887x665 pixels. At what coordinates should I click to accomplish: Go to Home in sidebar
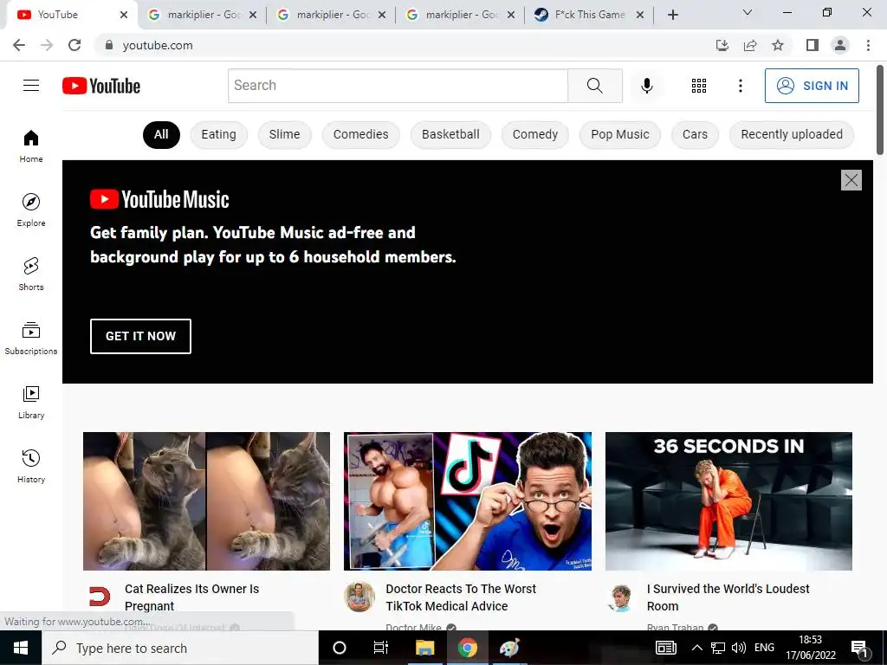click(x=31, y=146)
